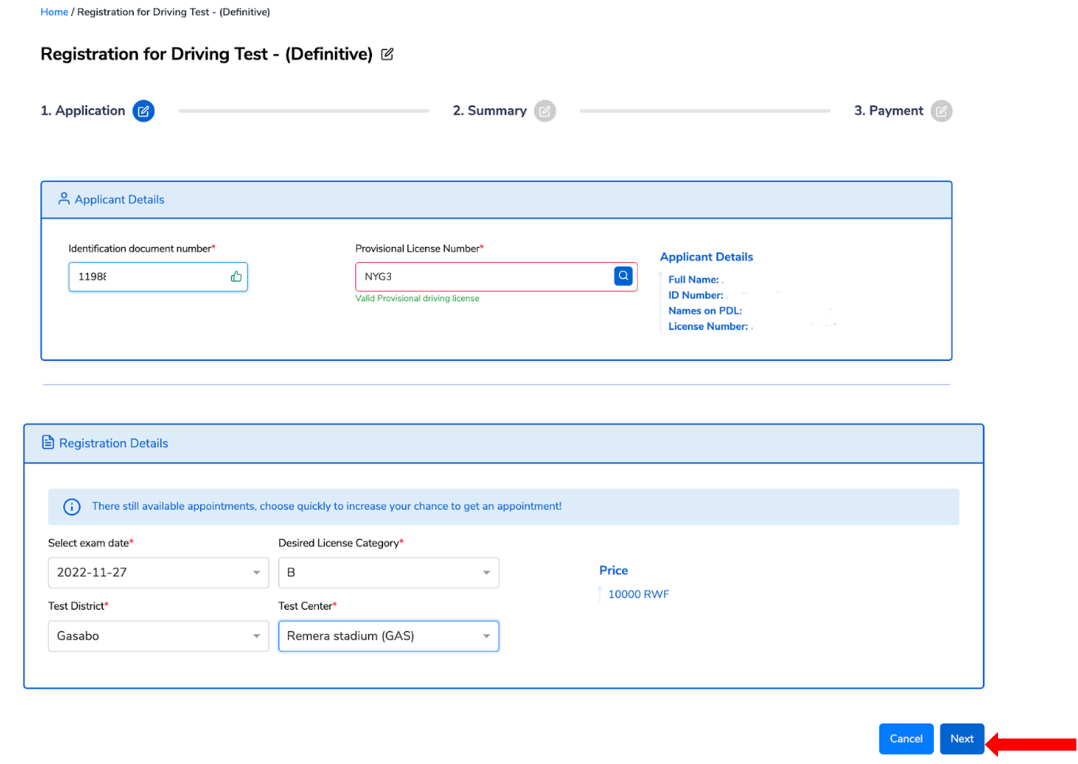Viewport: 1078px width, 764px height.
Task: Click the Identification document number field
Action: [142, 276]
